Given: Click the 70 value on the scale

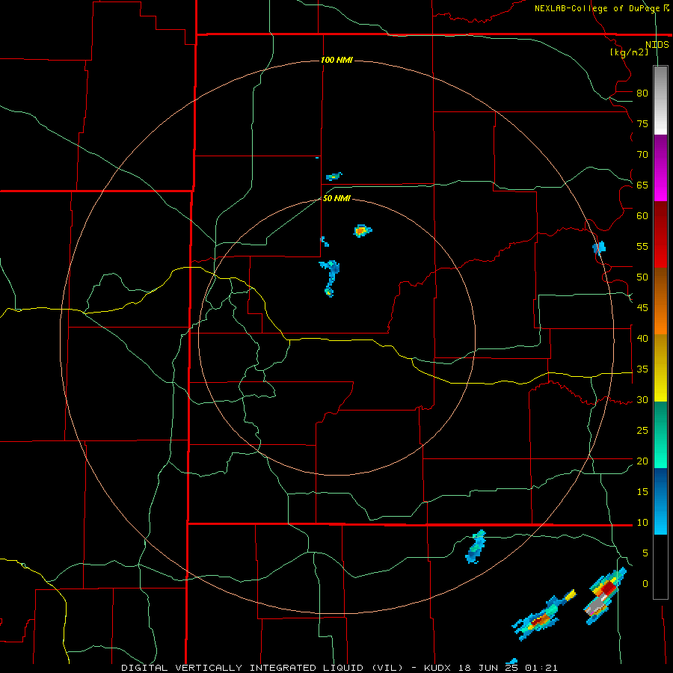Looking at the screenshot, I should pos(642,155).
